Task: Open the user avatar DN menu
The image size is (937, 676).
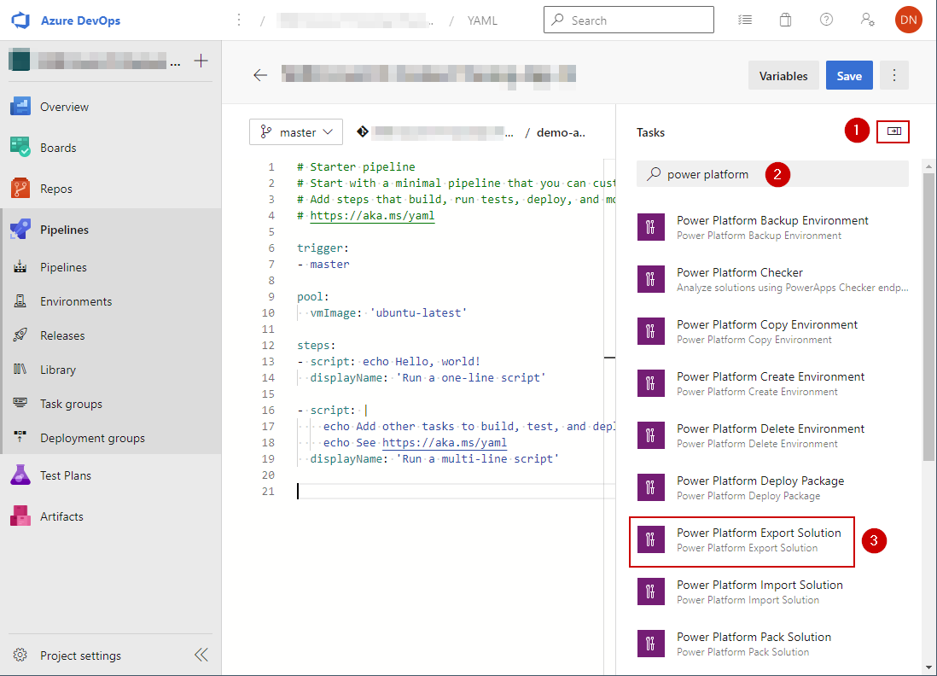Action: pyautogui.click(x=908, y=19)
